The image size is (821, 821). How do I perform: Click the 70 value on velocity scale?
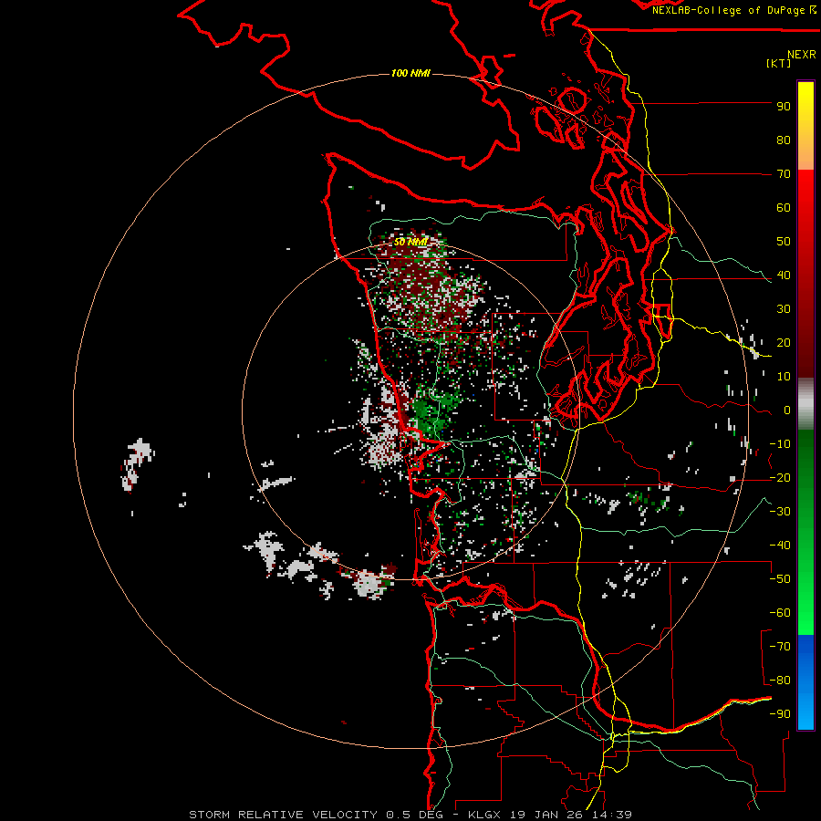click(x=784, y=174)
